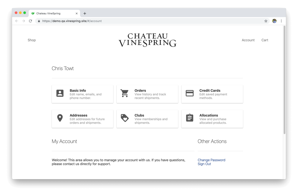The height and width of the screenshot is (195, 298).
Task: Open Chrome three-dot menu
Action: (x=281, y=21)
